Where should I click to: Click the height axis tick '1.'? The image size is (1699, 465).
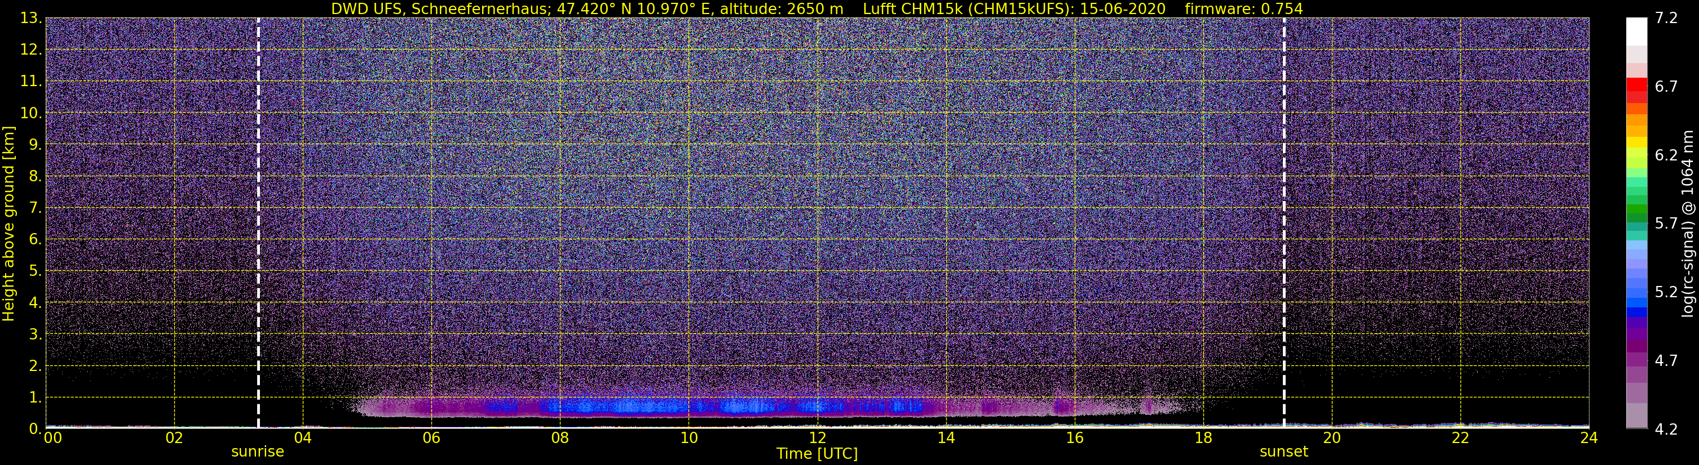(x=35, y=398)
